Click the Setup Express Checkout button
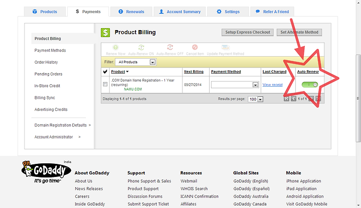 pos(248,32)
